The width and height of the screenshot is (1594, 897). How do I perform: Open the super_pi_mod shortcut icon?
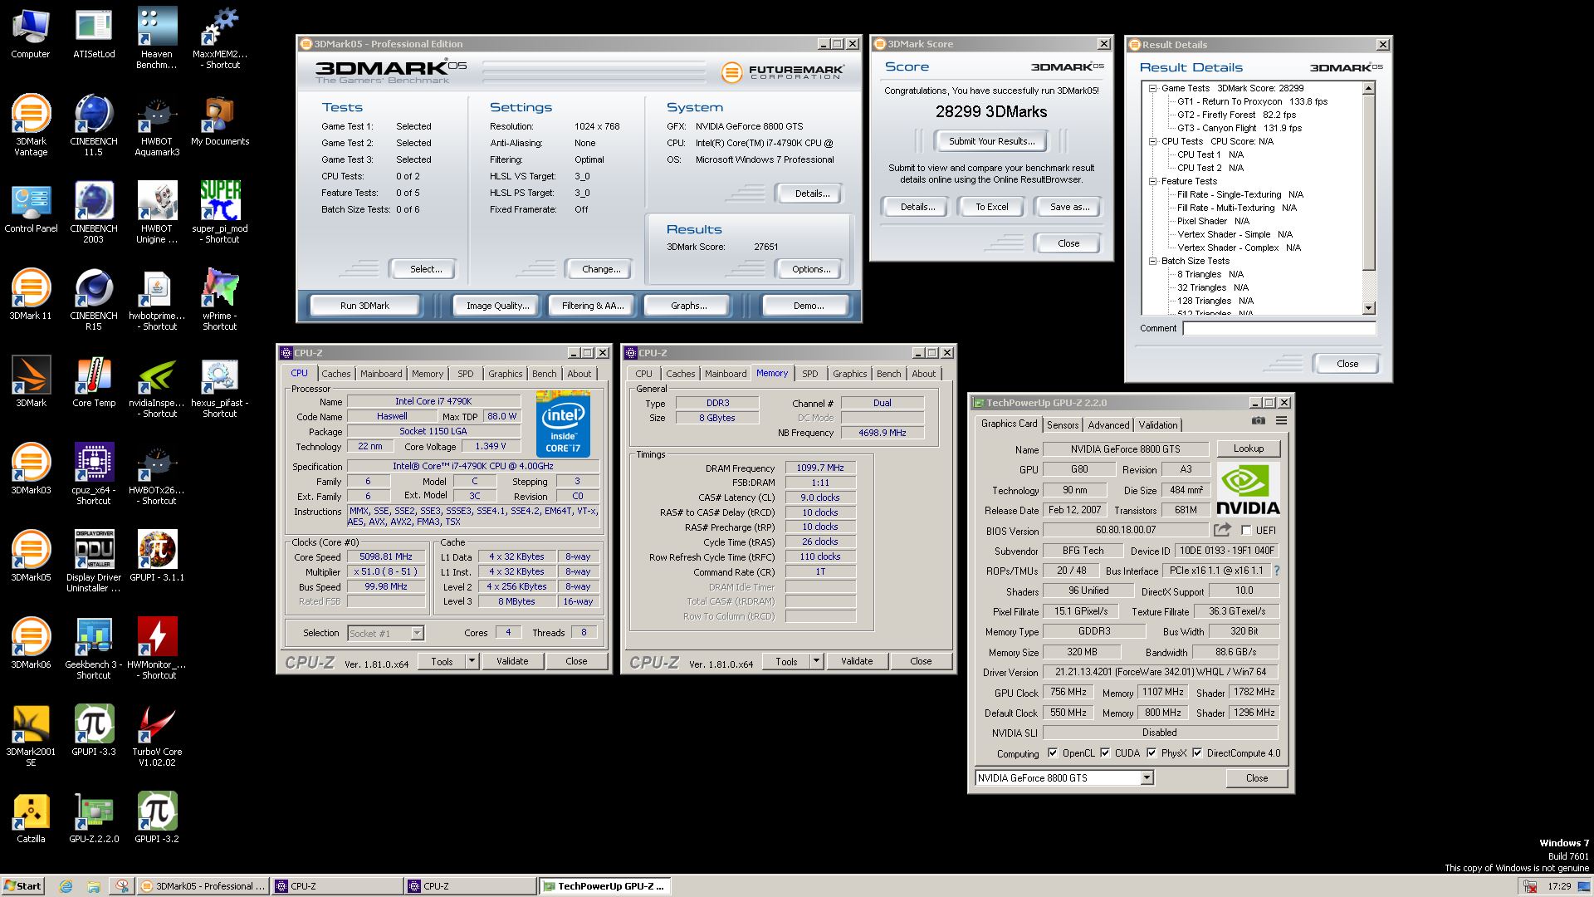pyautogui.click(x=220, y=212)
